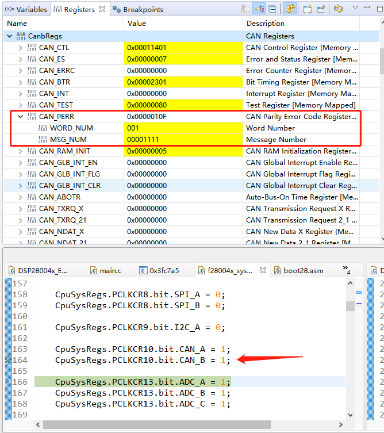Expand the CAN_ABOTR register

[x=20, y=197]
